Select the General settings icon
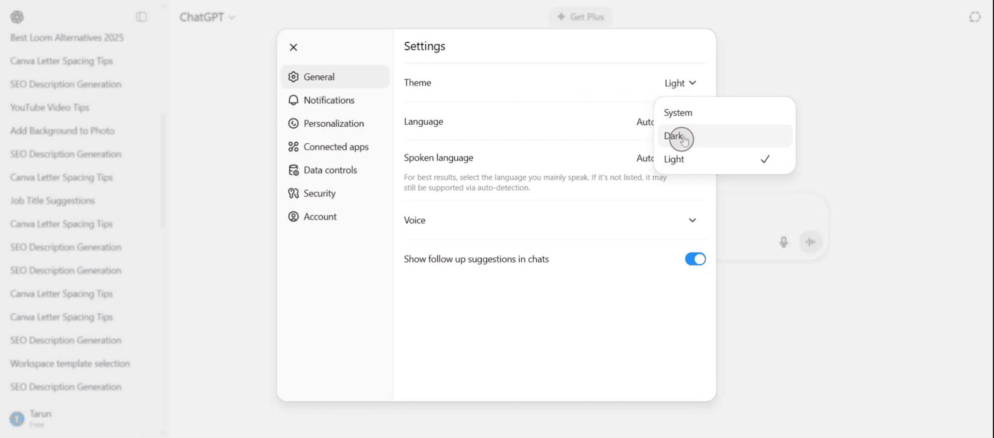This screenshot has width=994, height=438. [x=293, y=77]
